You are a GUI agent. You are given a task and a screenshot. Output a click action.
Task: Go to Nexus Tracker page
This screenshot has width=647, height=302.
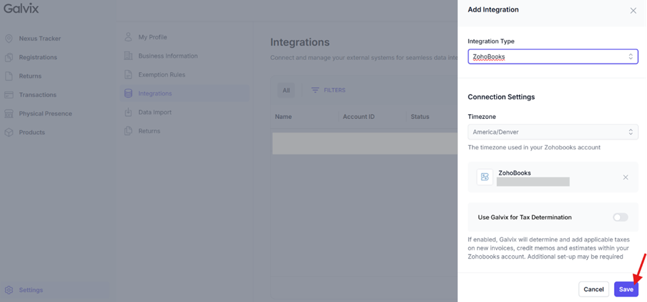tap(40, 39)
